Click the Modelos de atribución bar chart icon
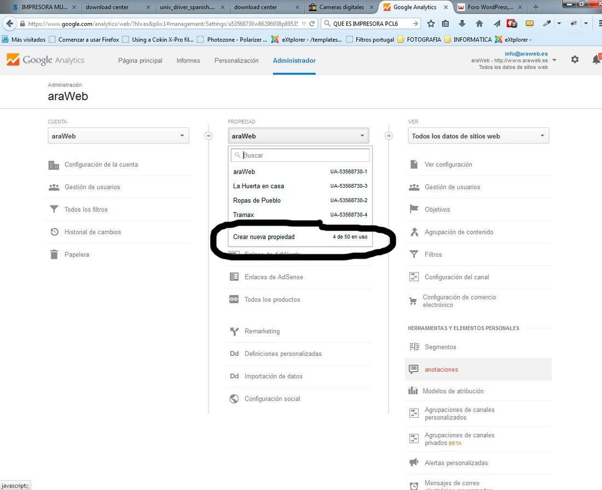 [413, 391]
